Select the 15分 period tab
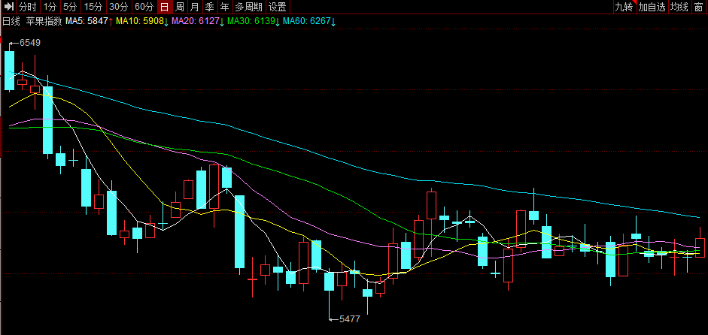This screenshot has width=708, height=335. (x=93, y=6)
